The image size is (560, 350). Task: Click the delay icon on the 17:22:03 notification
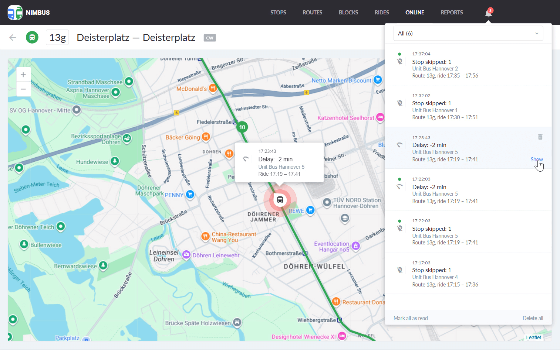tap(400, 186)
